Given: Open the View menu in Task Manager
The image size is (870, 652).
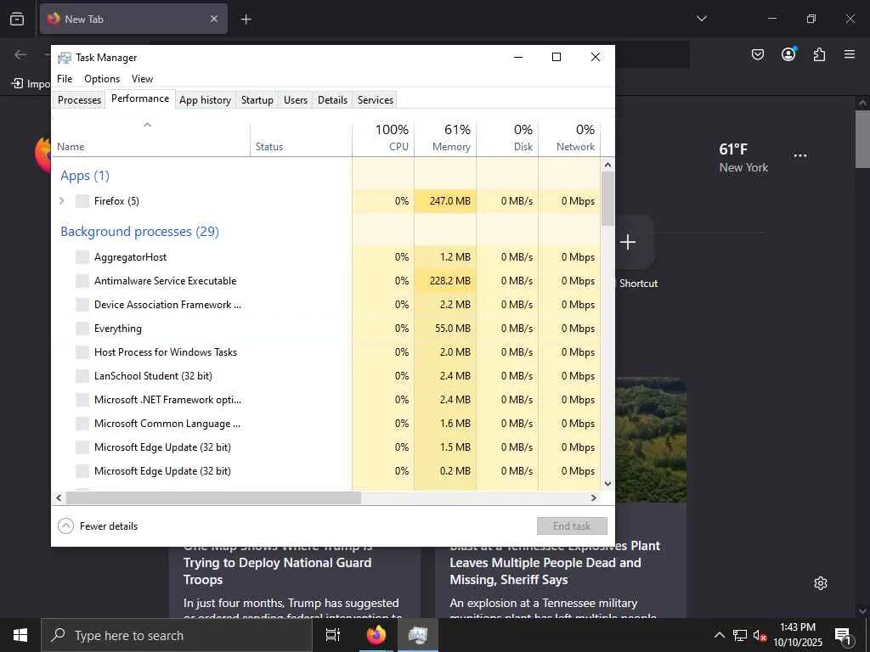Looking at the screenshot, I should 142,79.
